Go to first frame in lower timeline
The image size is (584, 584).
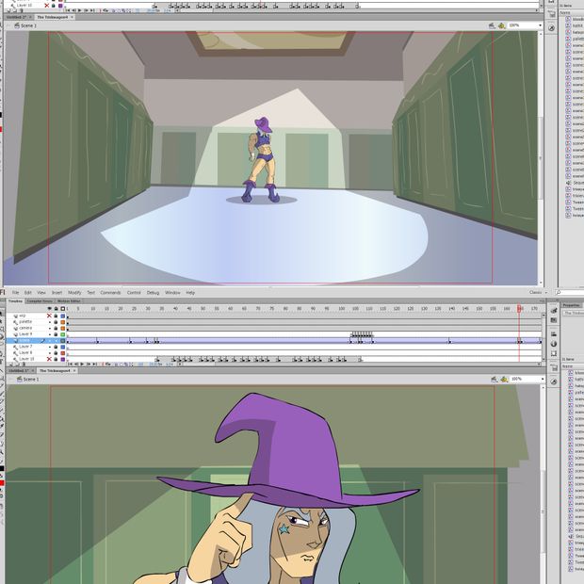70,365
